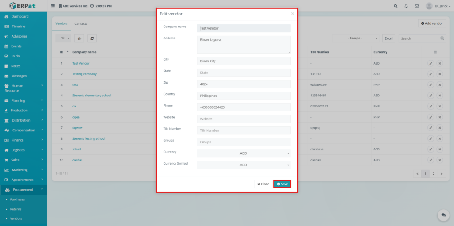The image size is (454, 226).
Task: Expand the Logistics menu
Action: coord(23,150)
